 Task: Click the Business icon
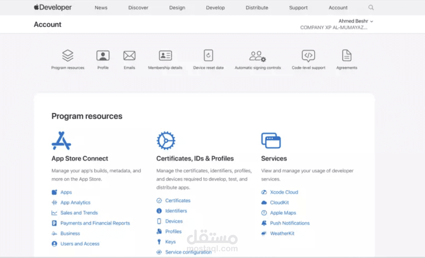[55, 233]
